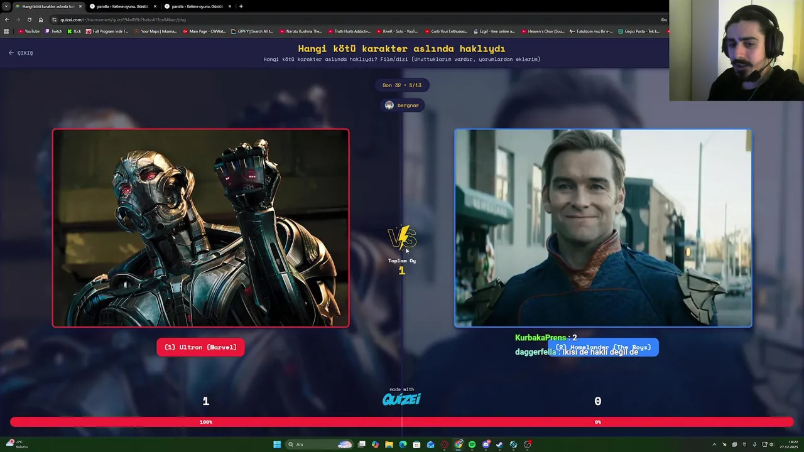Open Opera browser from the taskbar
The image size is (804, 452).
pos(444,444)
